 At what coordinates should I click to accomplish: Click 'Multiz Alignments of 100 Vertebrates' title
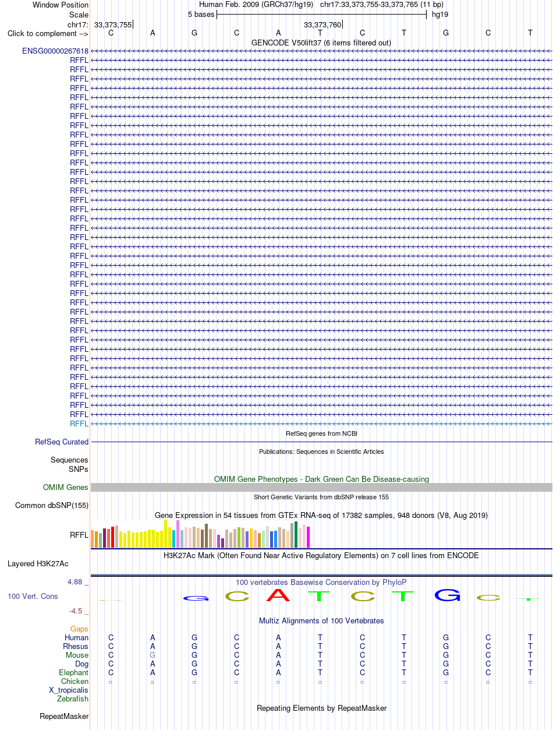click(321, 620)
